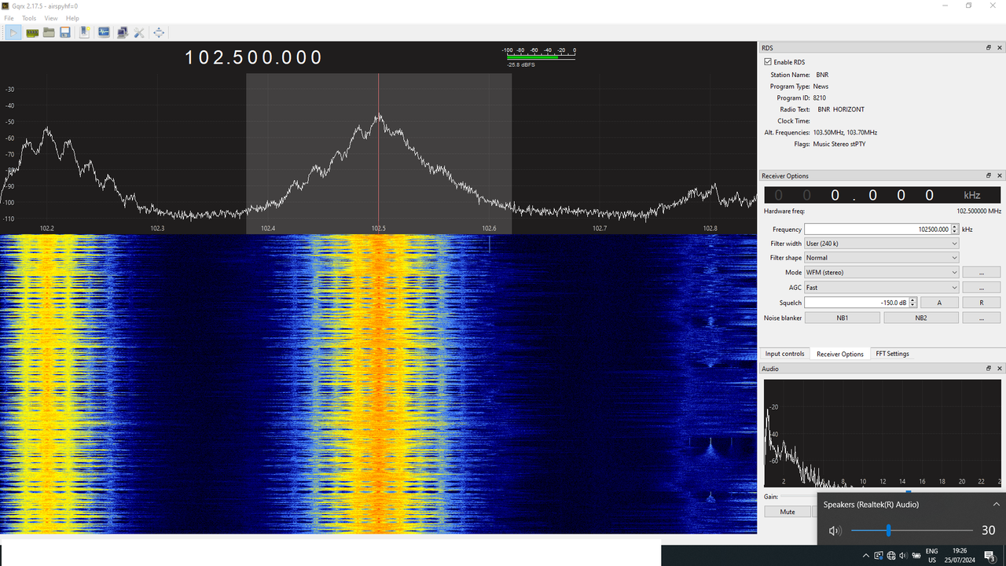Collapse the speakers device list chevron
The height and width of the screenshot is (566, 1006).
pyautogui.click(x=997, y=505)
